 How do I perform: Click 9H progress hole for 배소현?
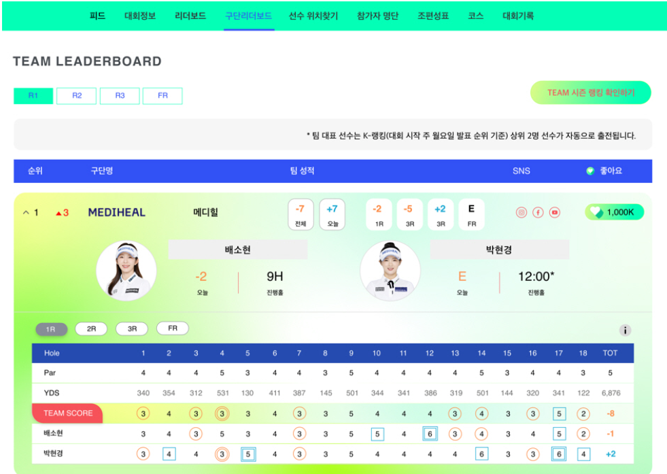pos(275,277)
